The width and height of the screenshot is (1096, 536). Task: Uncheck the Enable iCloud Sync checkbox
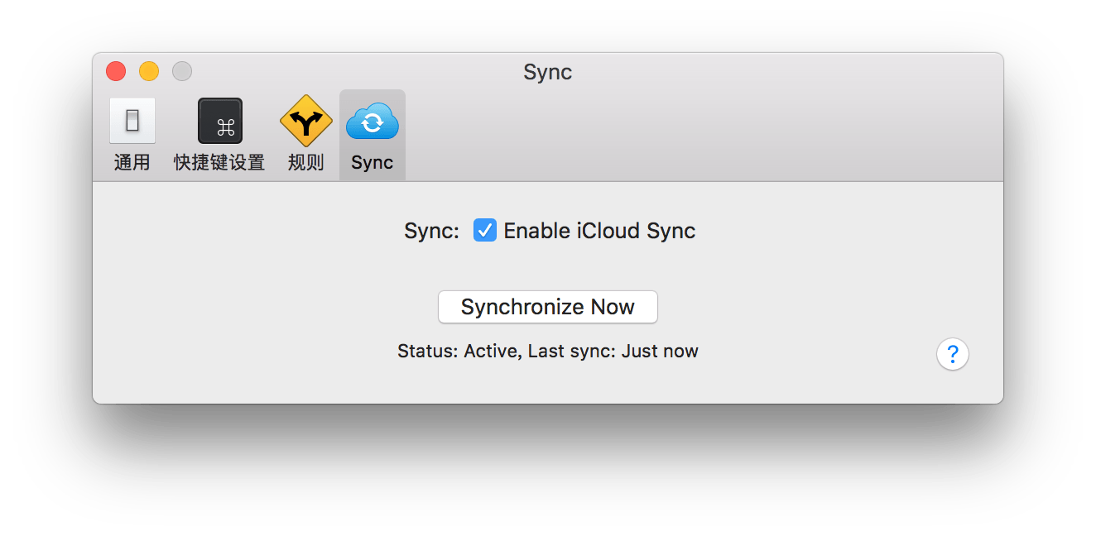pyautogui.click(x=484, y=230)
